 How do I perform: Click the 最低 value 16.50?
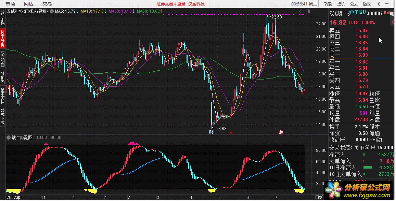click(362, 107)
